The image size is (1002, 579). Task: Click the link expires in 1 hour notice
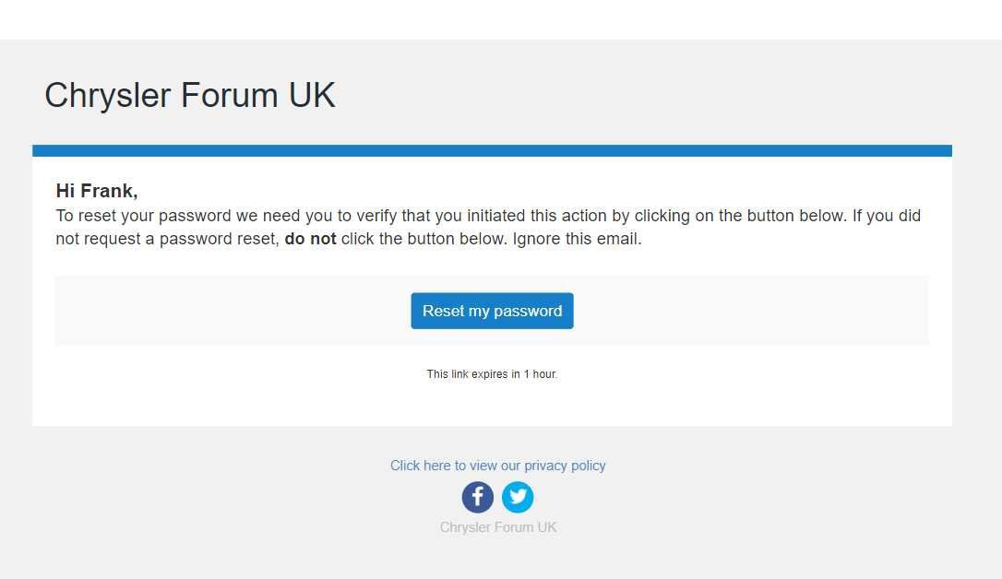492,374
